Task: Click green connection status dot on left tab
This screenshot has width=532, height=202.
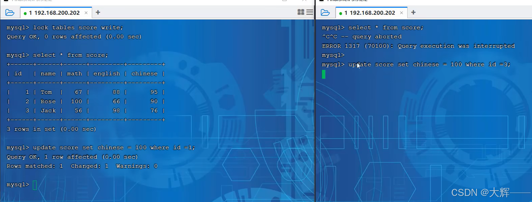Action: (25, 13)
